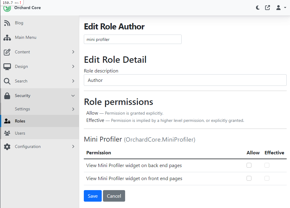
Task: Open the user account icon menu
Action: [x=278, y=8]
